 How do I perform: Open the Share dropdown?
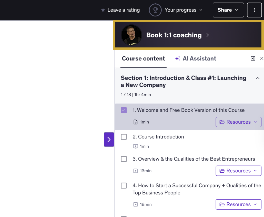click(x=228, y=10)
